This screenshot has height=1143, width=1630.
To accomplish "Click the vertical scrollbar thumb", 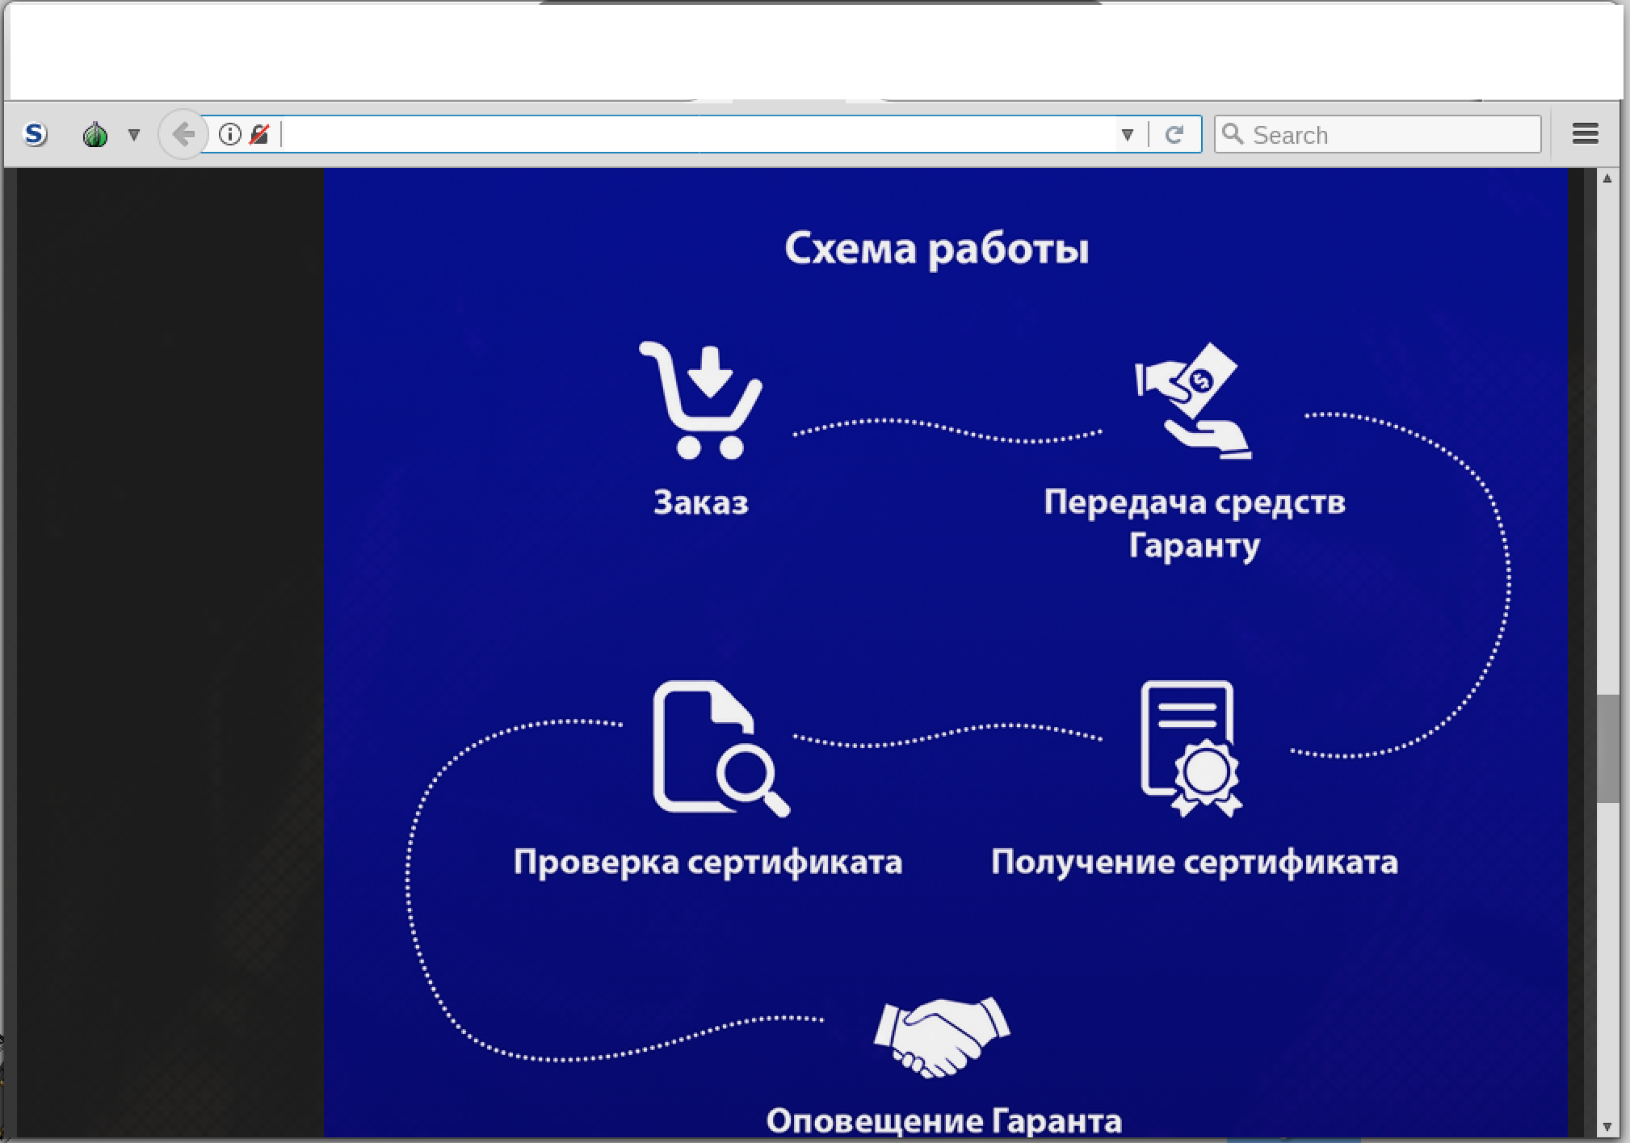I will (x=1607, y=747).
